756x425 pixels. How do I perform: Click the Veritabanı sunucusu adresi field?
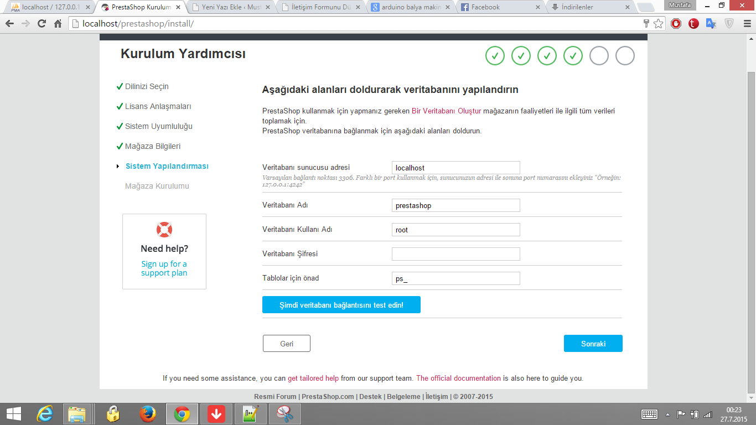(x=456, y=168)
